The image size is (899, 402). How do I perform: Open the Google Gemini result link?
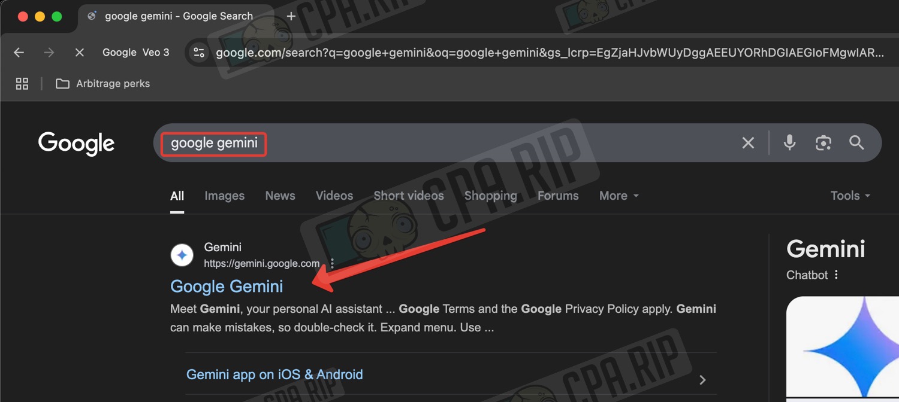(x=227, y=287)
